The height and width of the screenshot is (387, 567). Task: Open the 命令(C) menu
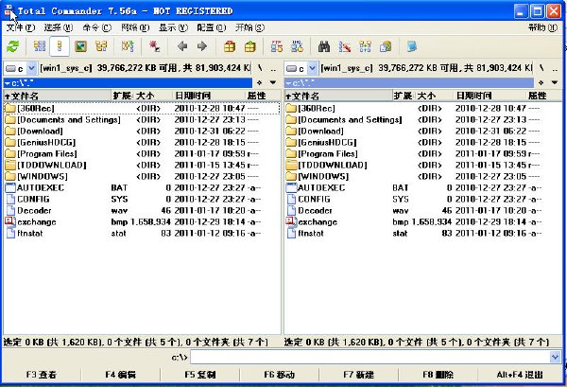[x=96, y=27]
